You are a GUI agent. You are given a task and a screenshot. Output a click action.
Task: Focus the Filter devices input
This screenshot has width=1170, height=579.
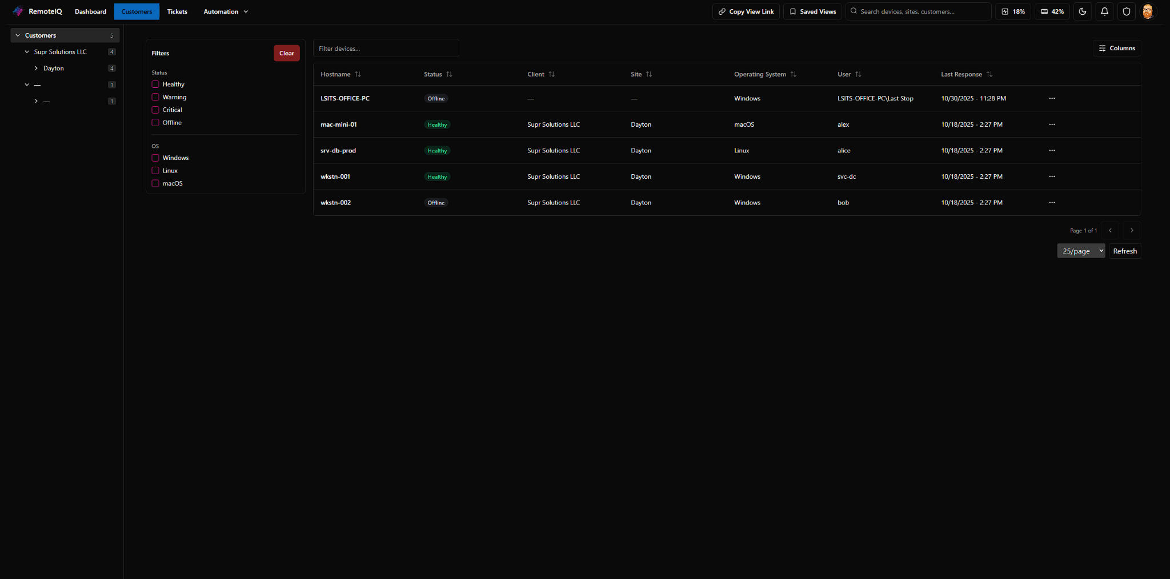point(386,49)
